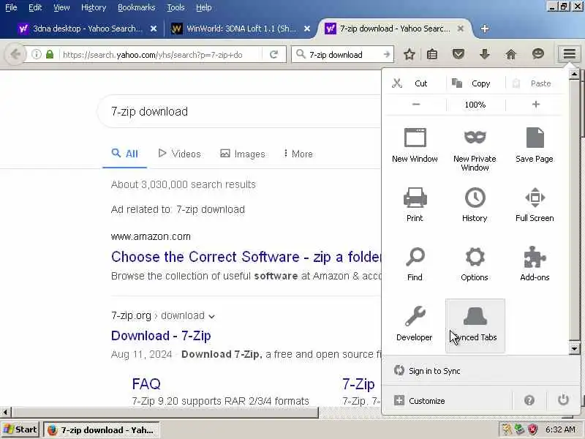585x439 pixels.
Task: Open the Help menu in menu bar
Action: pyautogui.click(x=204, y=7)
